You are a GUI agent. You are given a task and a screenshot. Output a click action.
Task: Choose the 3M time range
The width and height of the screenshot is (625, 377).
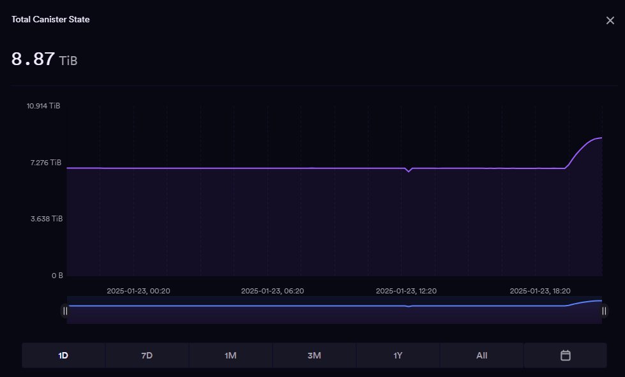[x=314, y=355]
